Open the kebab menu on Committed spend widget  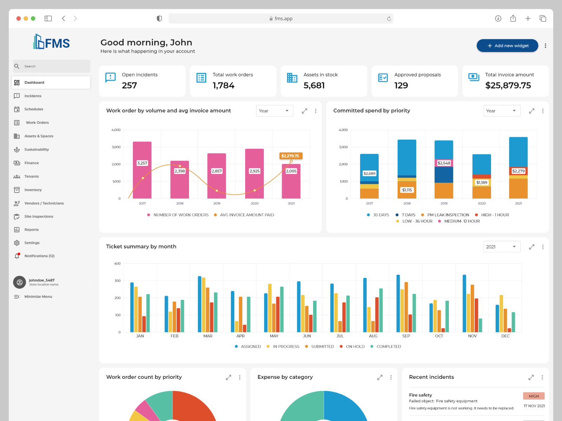point(543,111)
